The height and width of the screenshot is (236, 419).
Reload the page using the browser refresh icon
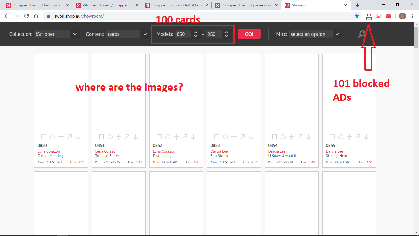[26, 16]
